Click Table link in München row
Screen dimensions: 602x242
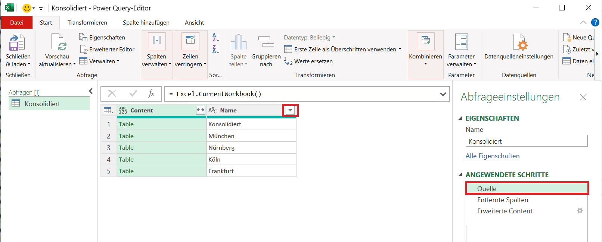tap(126, 136)
